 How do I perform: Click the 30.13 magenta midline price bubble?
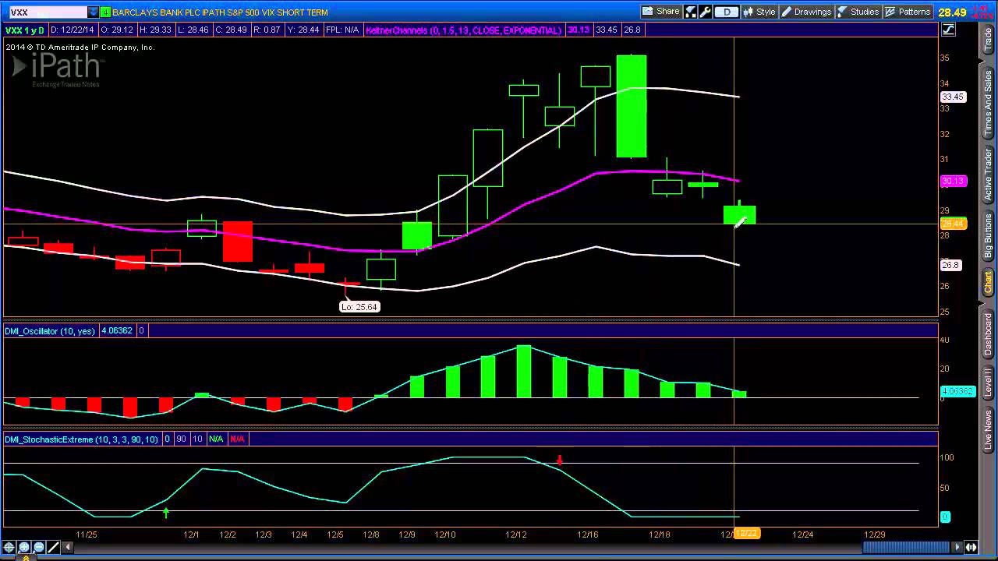[953, 182]
